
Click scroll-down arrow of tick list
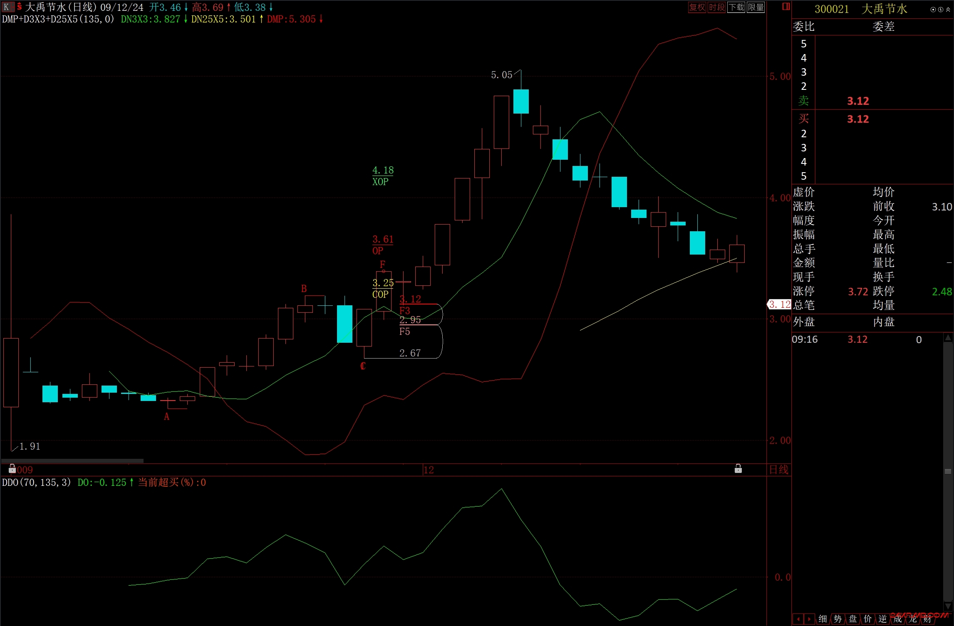coord(948,606)
